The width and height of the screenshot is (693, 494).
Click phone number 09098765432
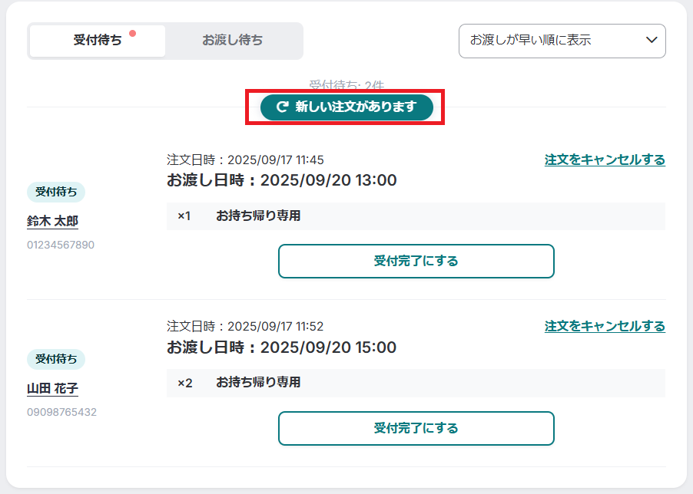[x=61, y=412]
